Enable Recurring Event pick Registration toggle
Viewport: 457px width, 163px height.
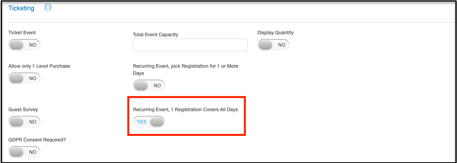click(x=149, y=86)
